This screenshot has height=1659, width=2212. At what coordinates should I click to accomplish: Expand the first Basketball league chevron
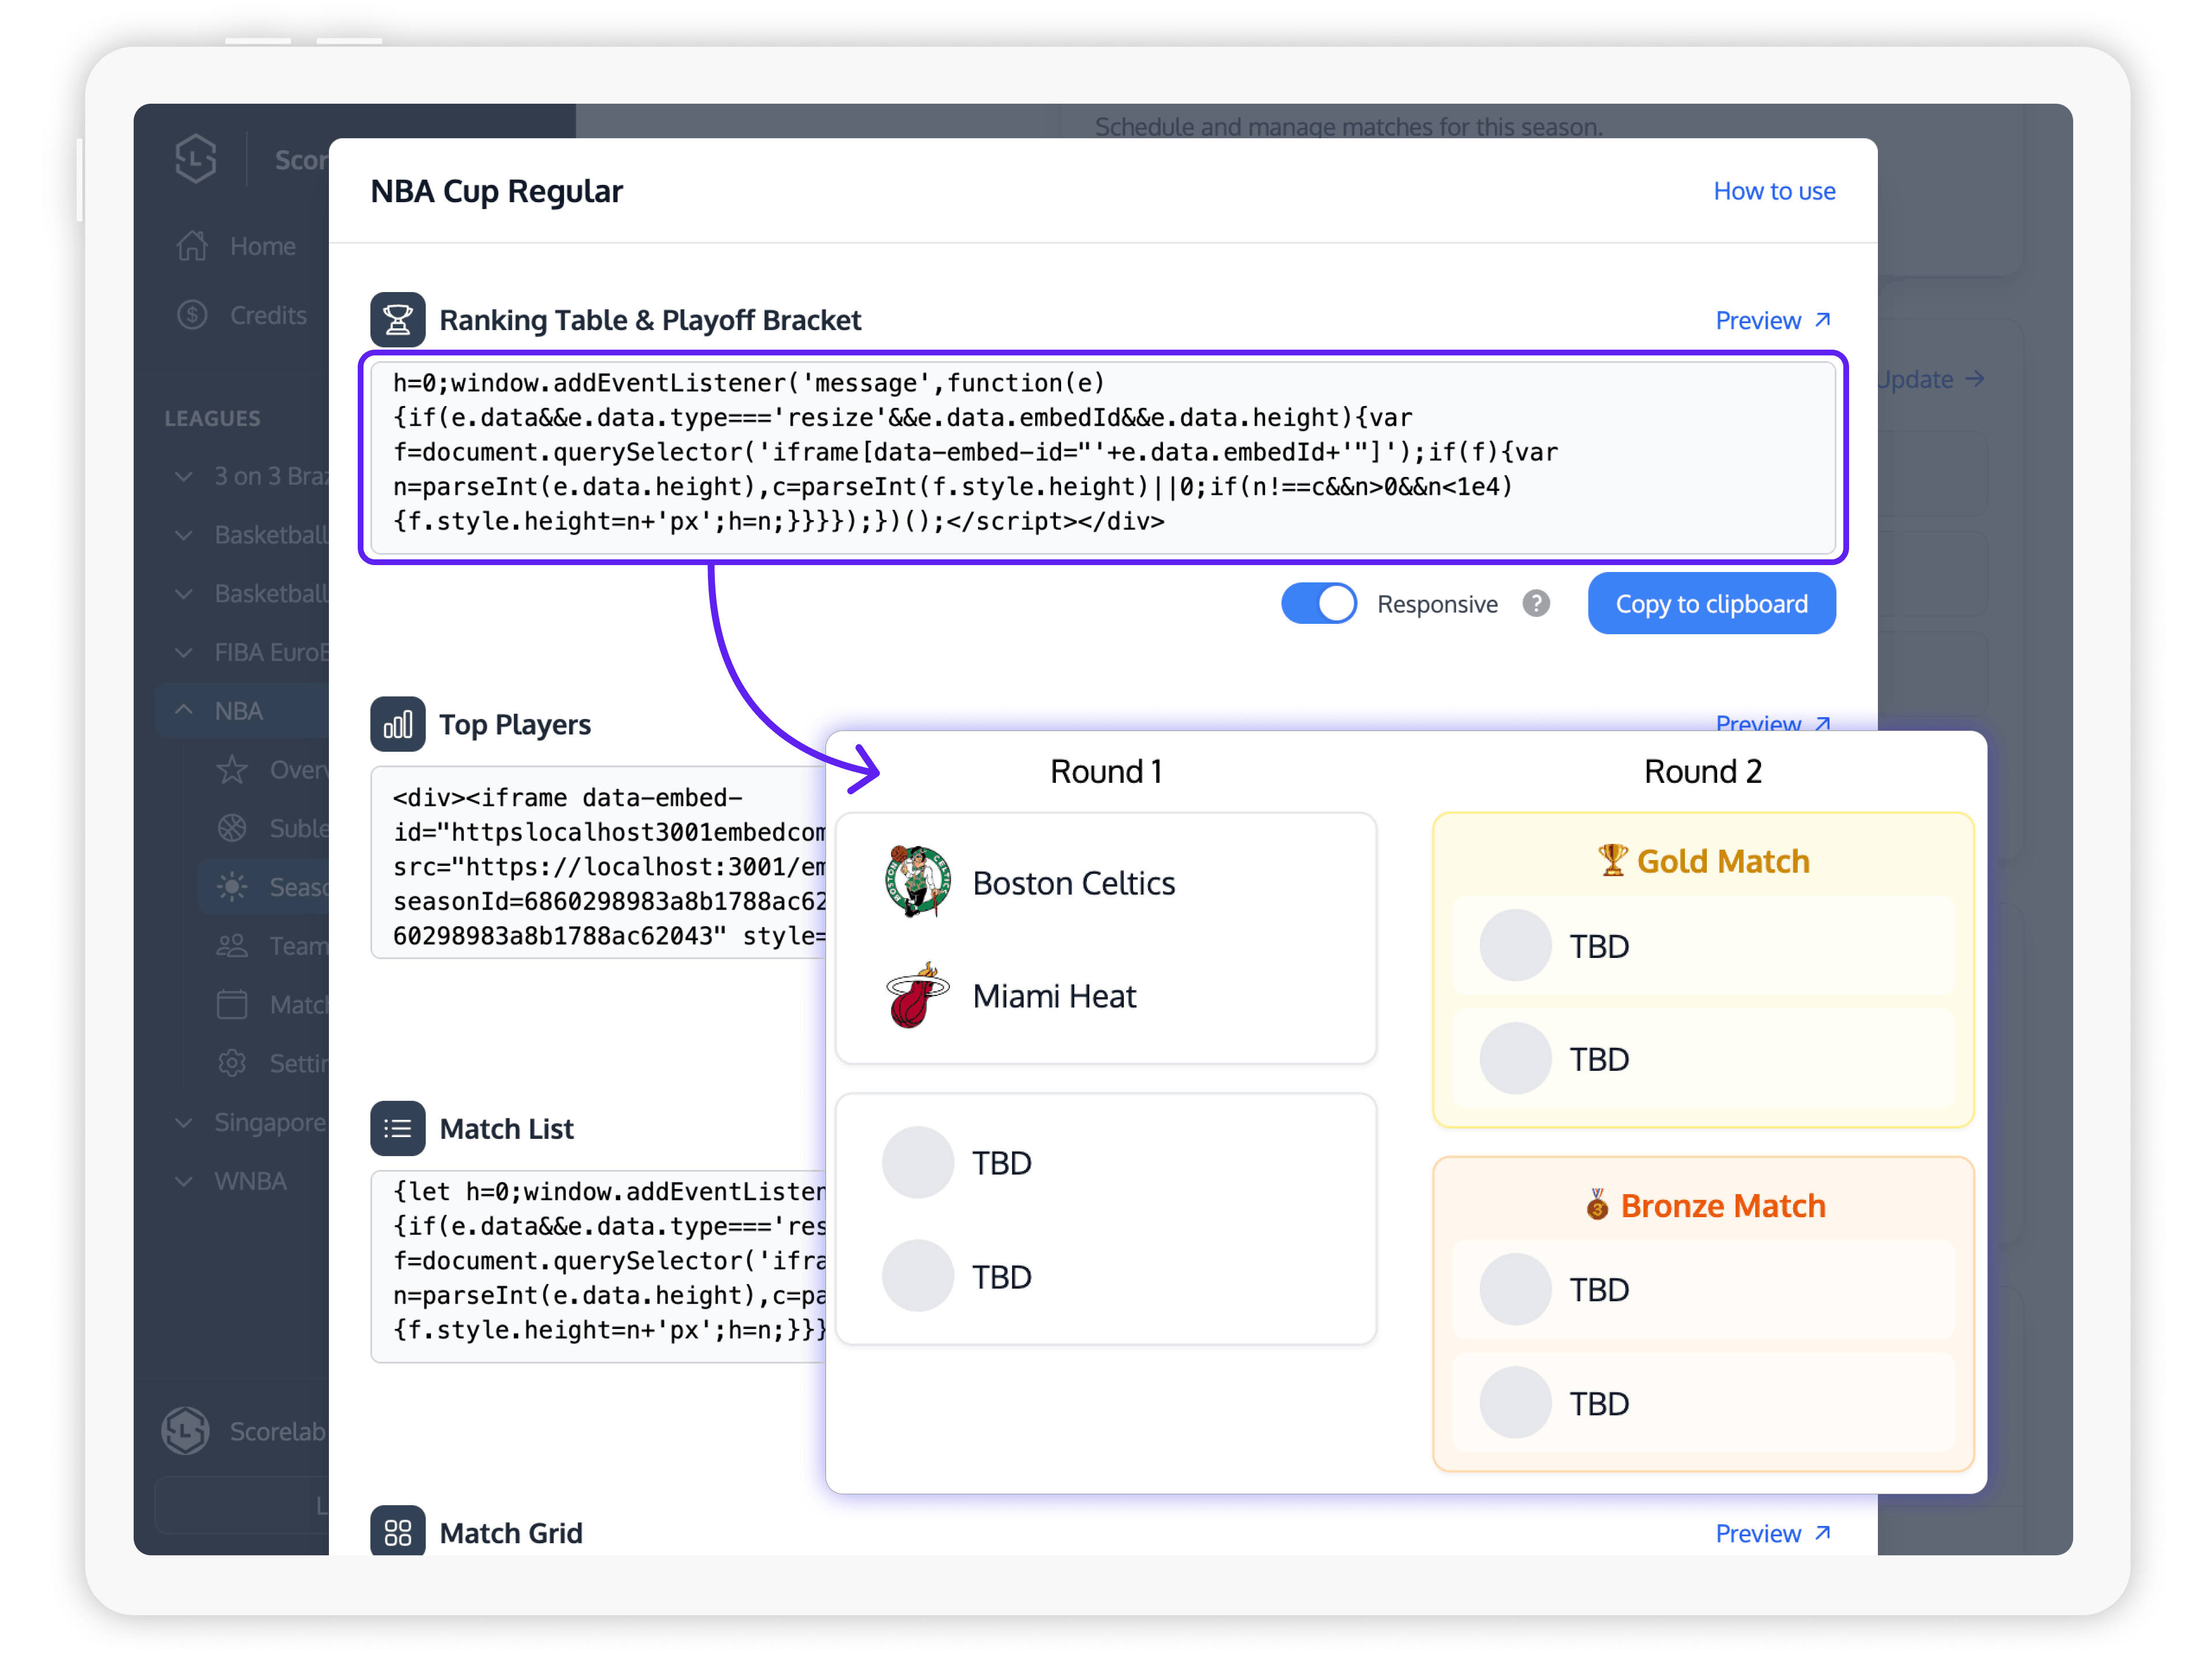[184, 536]
